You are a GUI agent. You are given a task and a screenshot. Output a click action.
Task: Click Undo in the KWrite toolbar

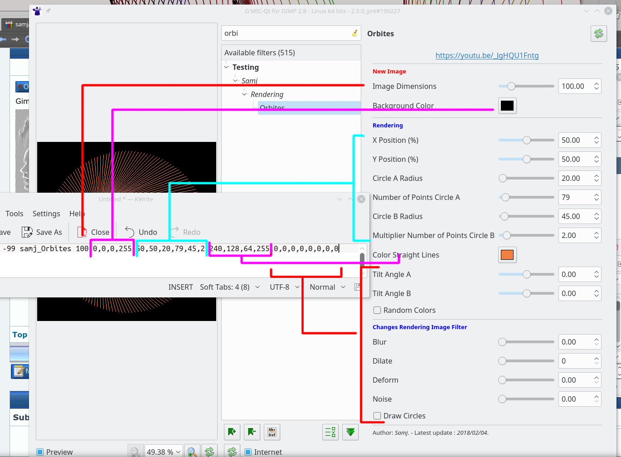click(141, 232)
